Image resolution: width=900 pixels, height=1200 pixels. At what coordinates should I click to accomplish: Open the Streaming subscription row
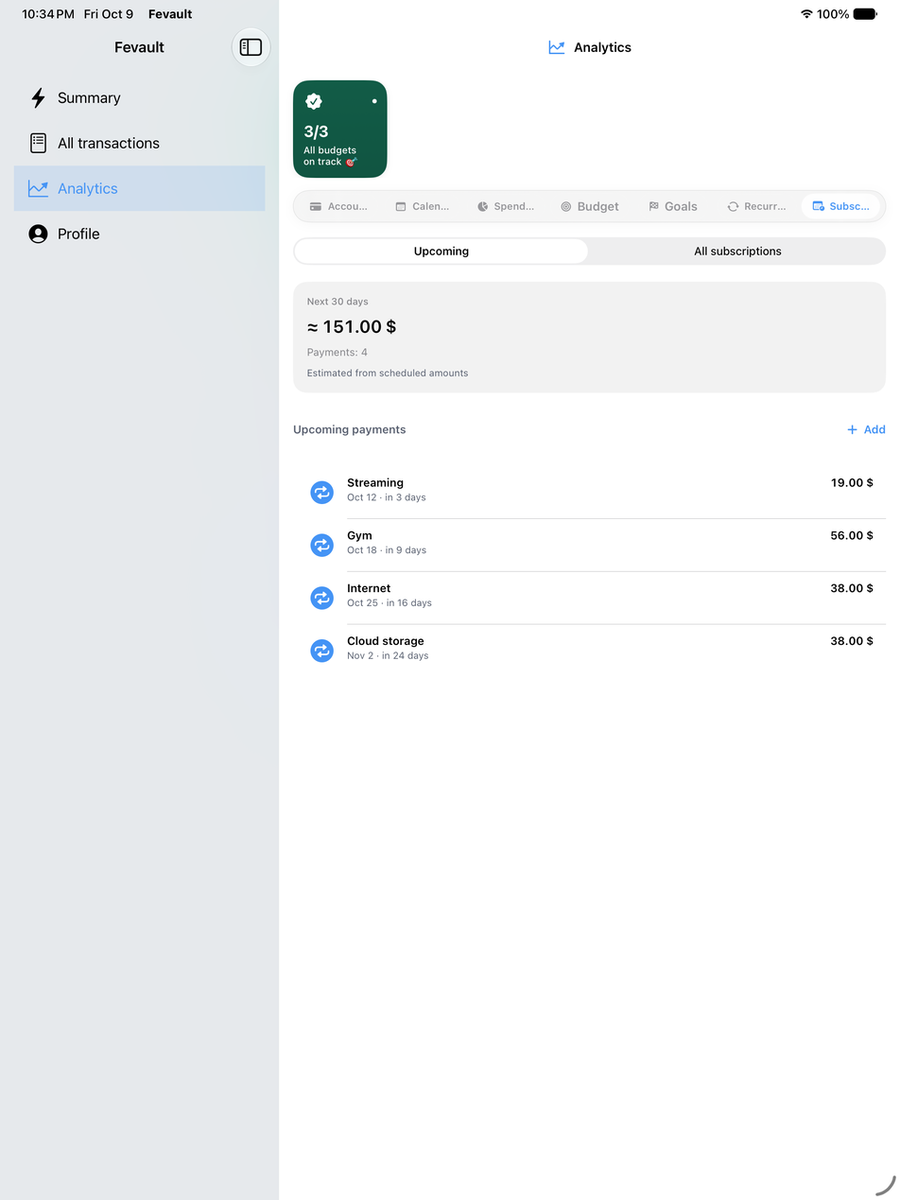[x=590, y=492]
